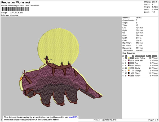The width and height of the screenshot is (159, 122).
Task: Click the stitch count '3856' in row 8
Action: click(132, 76)
